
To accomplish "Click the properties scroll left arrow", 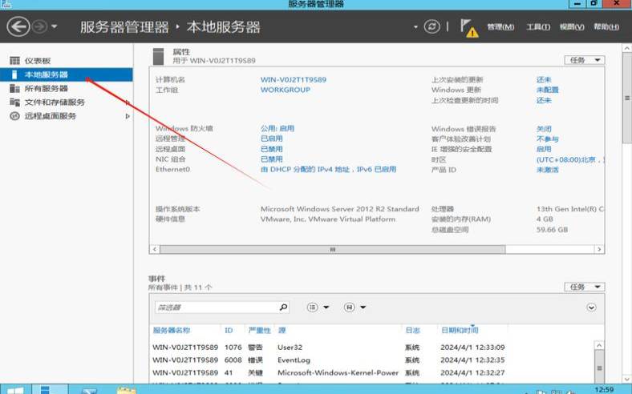I will click(155, 250).
